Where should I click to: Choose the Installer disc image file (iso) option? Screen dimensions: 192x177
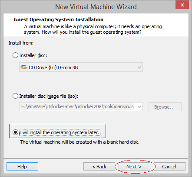pos(15,96)
